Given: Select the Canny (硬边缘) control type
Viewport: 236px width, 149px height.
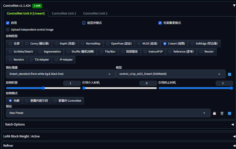Looking at the screenshot, I should (37, 43).
